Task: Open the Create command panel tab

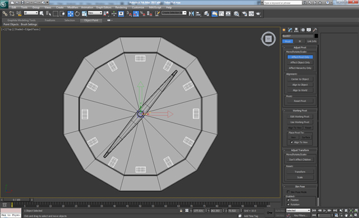Action: click(284, 30)
